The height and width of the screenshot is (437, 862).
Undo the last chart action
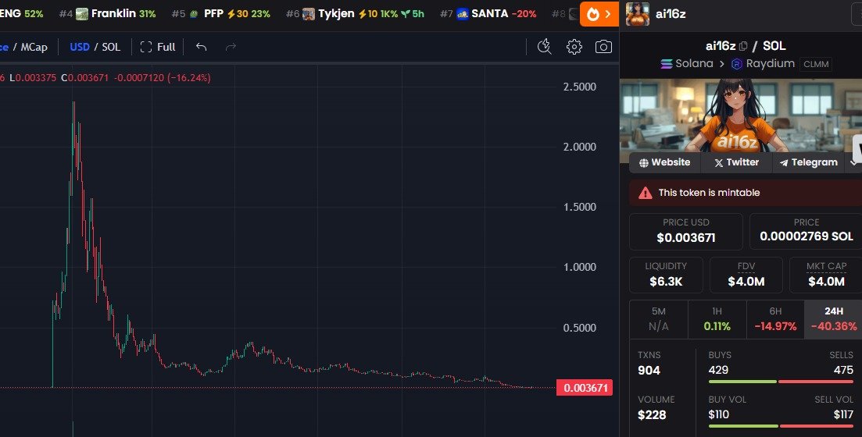201,48
